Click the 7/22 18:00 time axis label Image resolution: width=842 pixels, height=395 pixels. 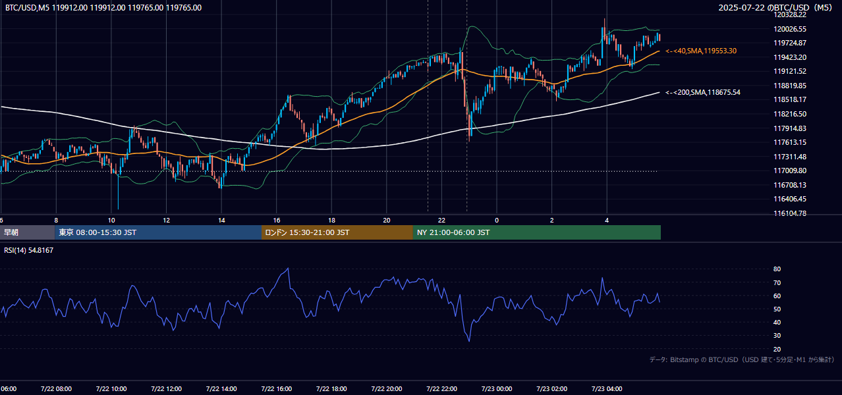[331, 389]
